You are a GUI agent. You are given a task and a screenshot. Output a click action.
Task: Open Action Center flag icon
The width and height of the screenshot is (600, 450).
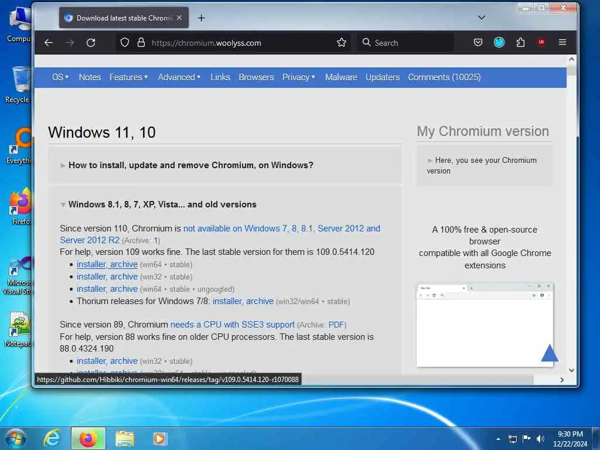click(x=527, y=439)
